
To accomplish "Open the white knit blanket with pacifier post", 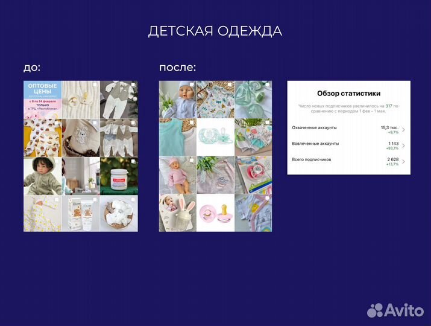I will click(81, 100).
